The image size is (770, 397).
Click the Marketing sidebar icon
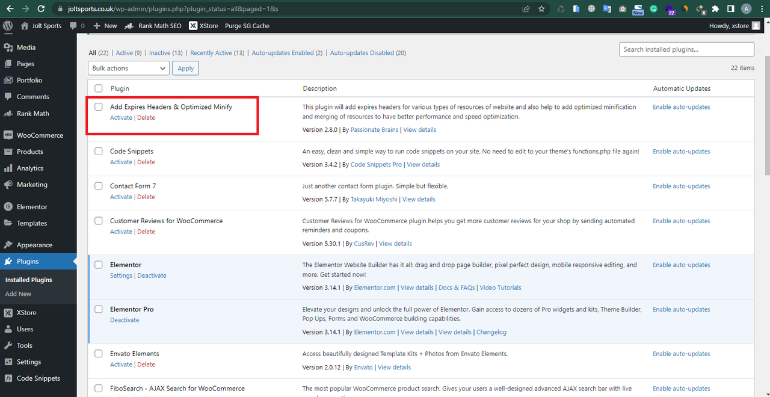click(8, 185)
